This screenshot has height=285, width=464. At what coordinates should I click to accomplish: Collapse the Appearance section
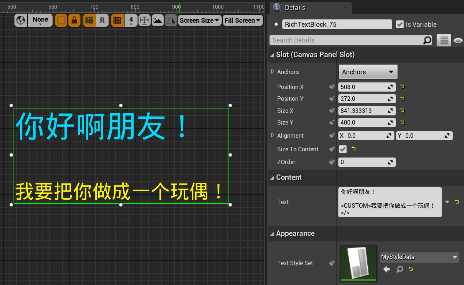(x=272, y=234)
